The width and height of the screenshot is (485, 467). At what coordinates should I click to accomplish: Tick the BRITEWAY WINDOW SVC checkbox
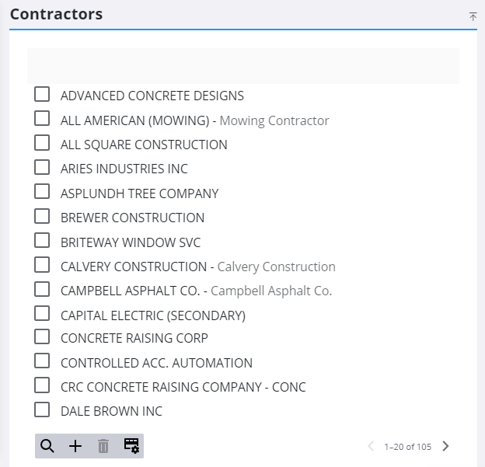42,240
